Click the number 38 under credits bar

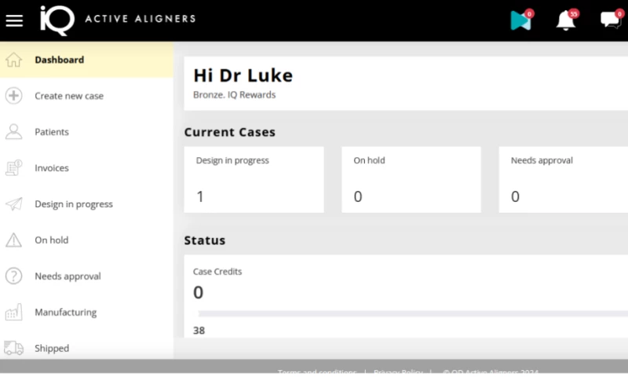[199, 331]
